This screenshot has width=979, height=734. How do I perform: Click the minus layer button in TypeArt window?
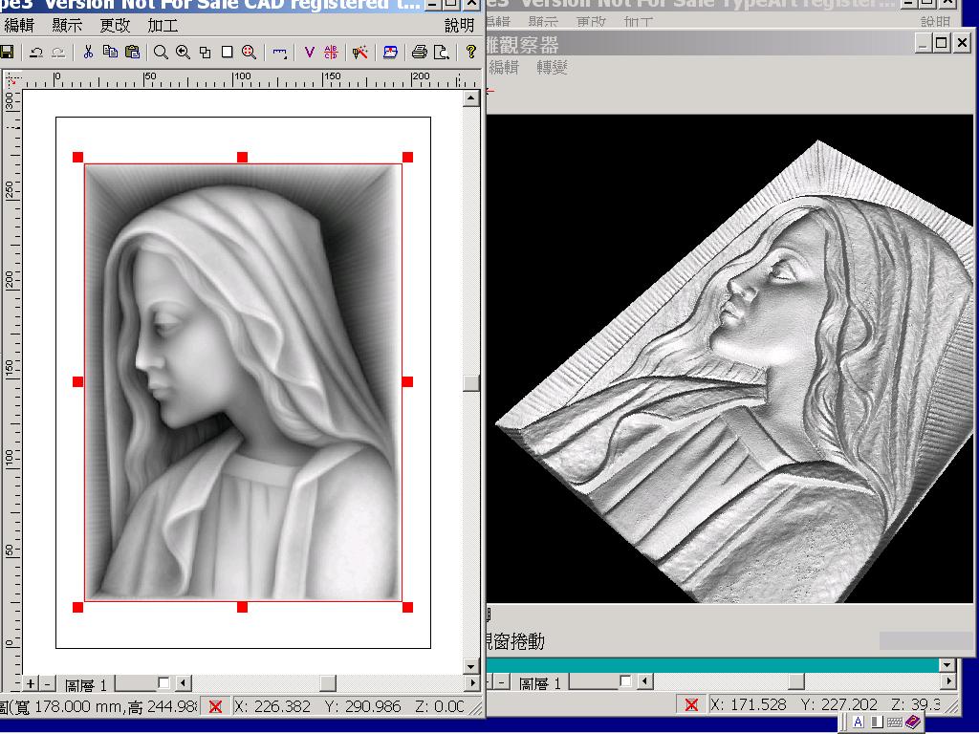click(501, 682)
